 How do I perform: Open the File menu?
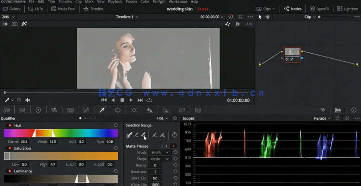(x=32, y=2)
